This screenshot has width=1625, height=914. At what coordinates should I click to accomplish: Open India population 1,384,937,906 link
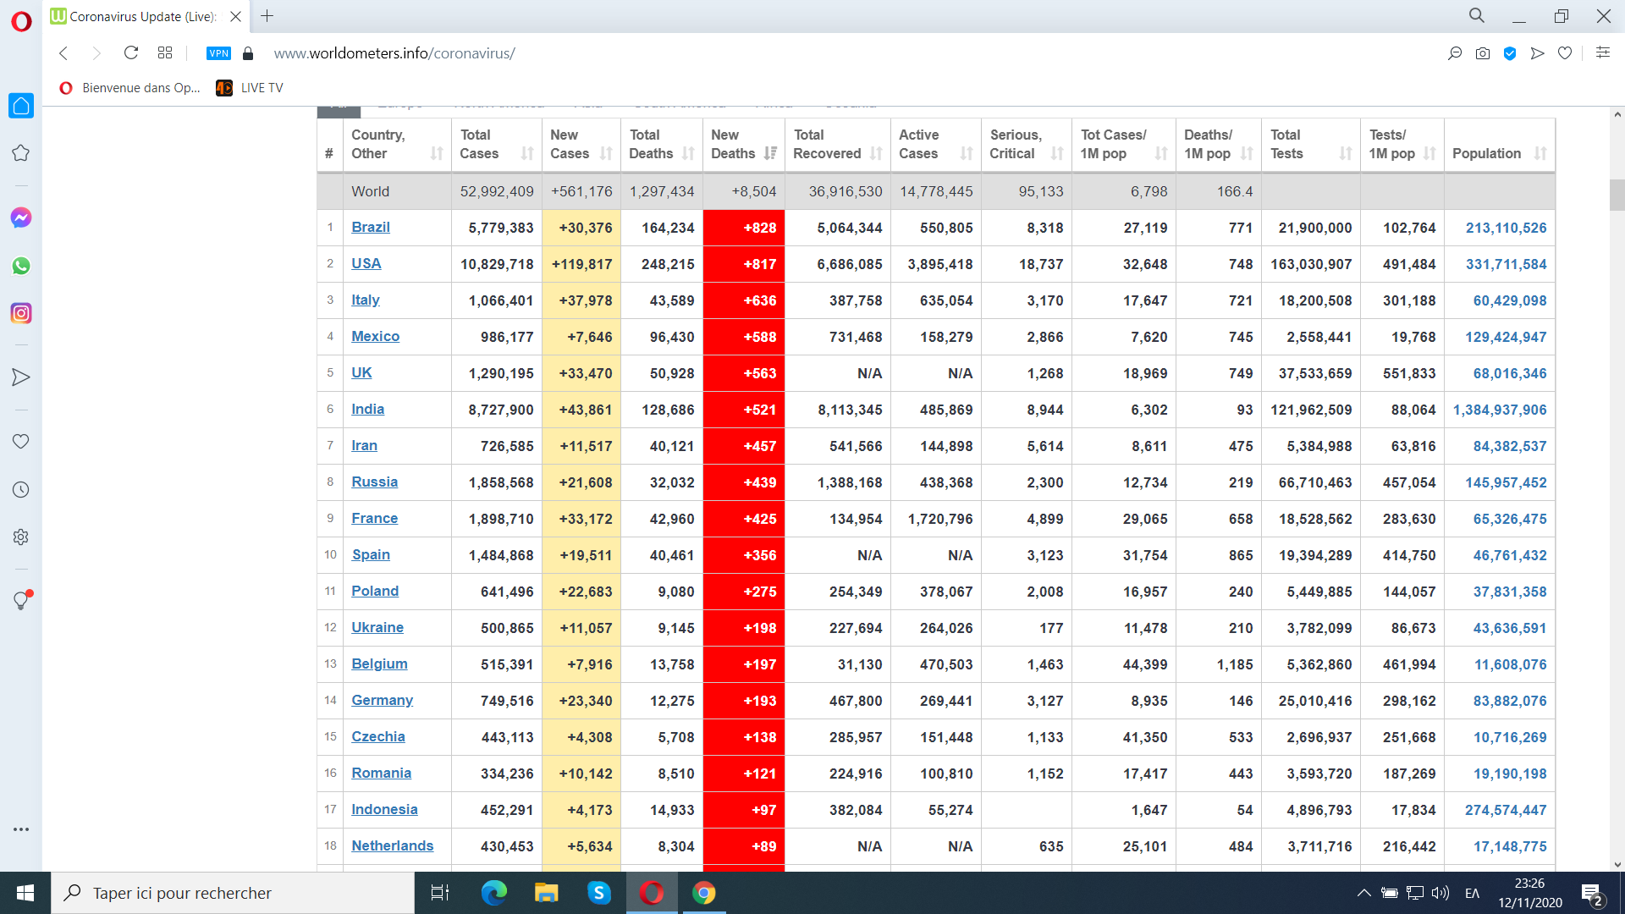pos(1500,410)
